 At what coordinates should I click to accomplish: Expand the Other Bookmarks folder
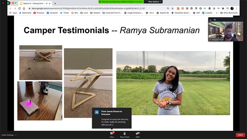(x=229, y=13)
